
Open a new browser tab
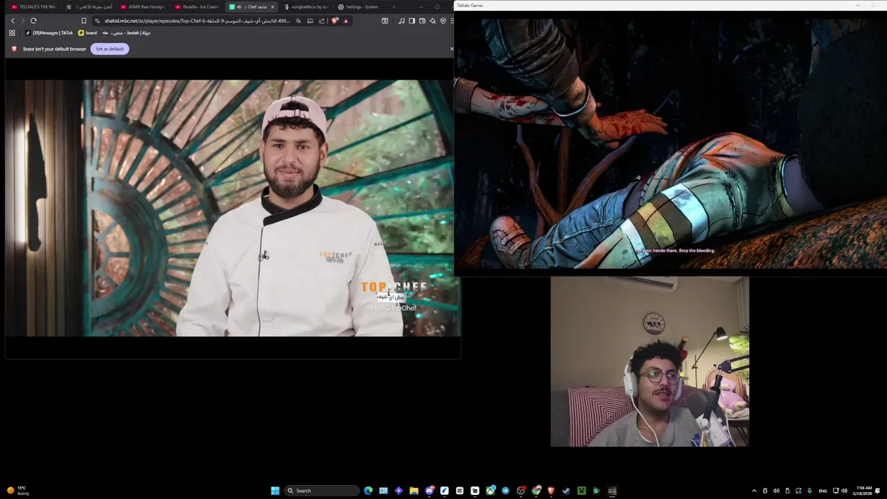(x=394, y=7)
